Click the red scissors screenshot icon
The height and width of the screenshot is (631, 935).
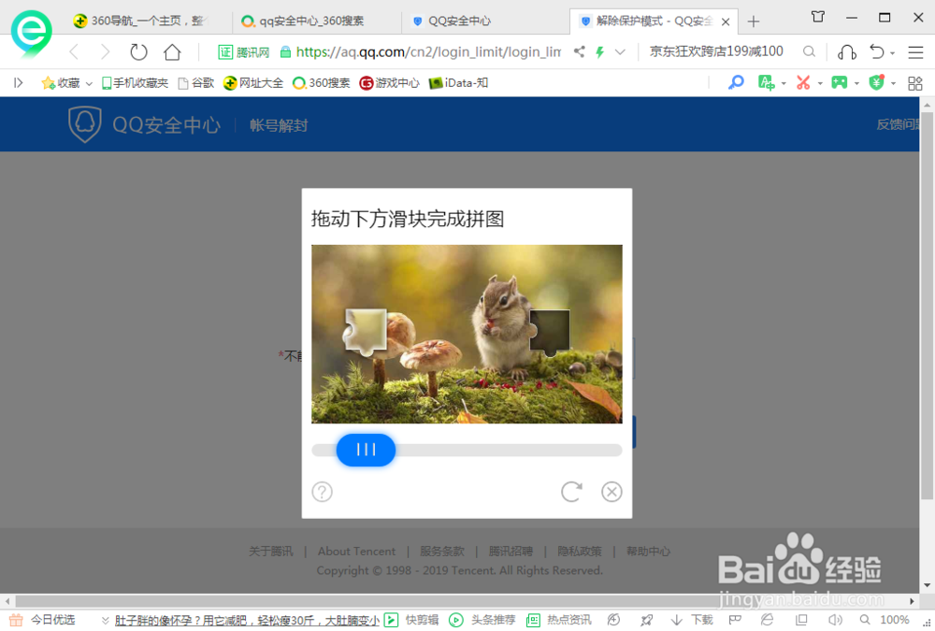(803, 82)
